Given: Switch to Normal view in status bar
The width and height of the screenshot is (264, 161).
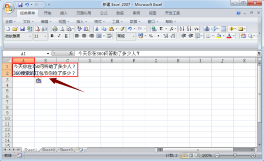Looking at the screenshot, I should click(185, 155).
